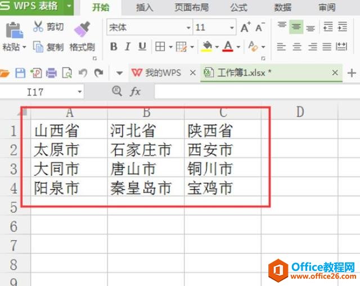
Task: Open print preview icon
Action: click(x=67, y=73)
